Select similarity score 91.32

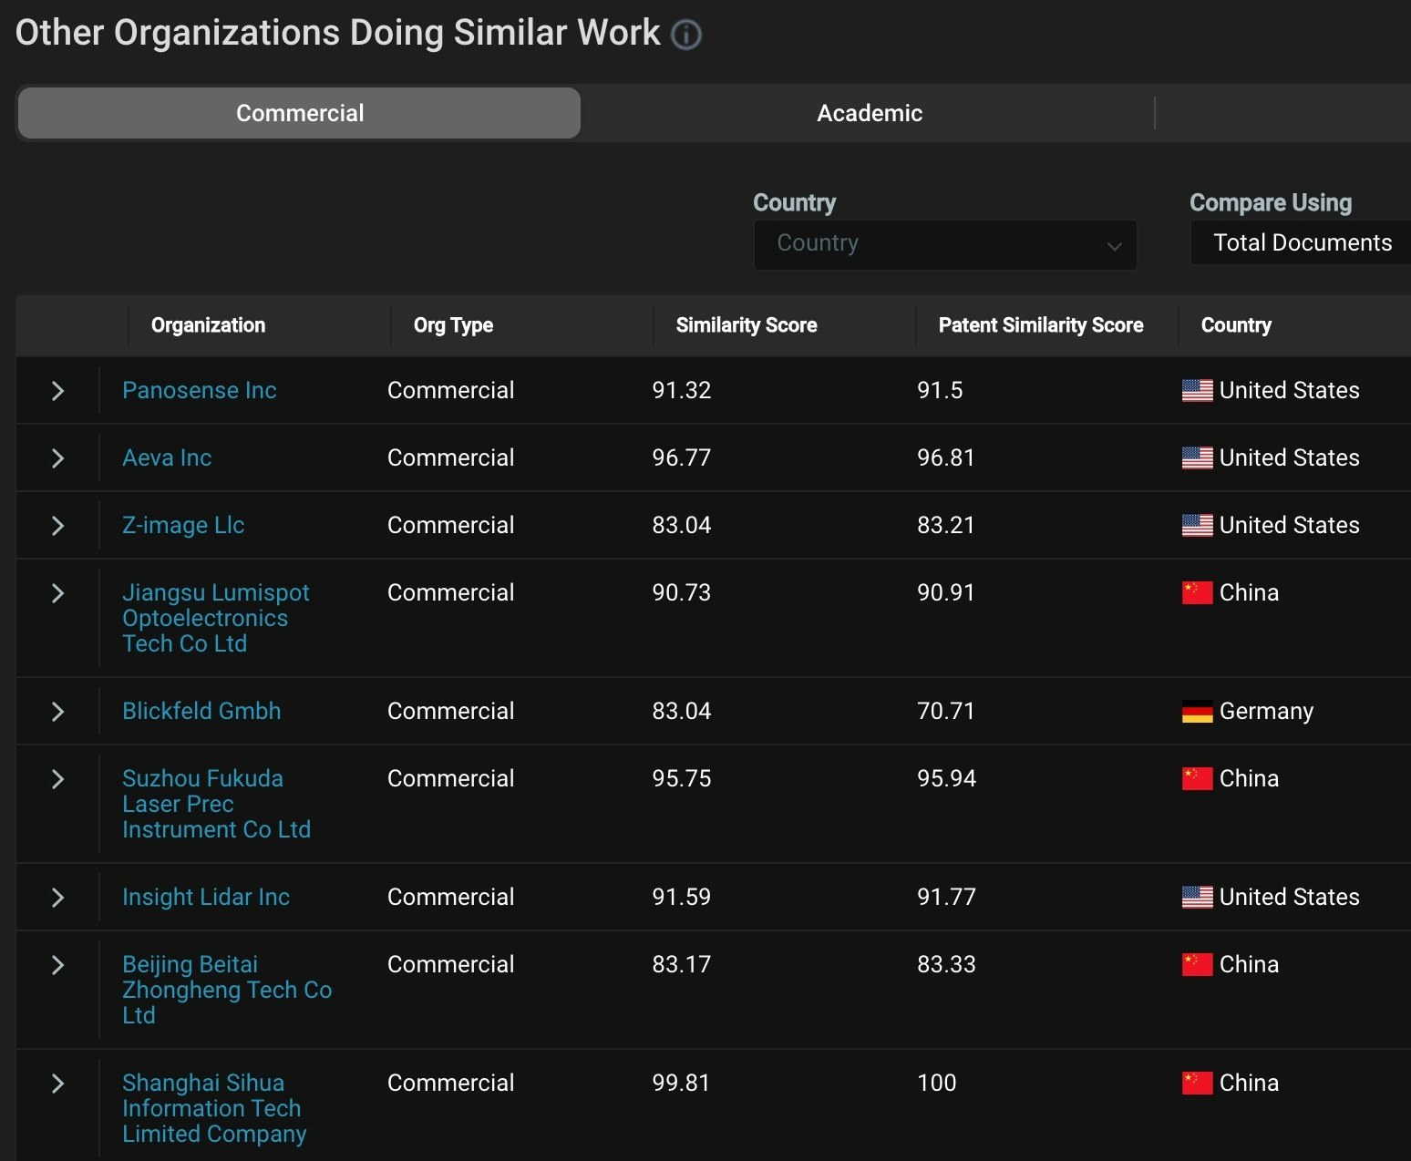pyautogui.click(x=681, y=390)
